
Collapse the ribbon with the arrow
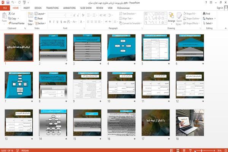[225, 28]
